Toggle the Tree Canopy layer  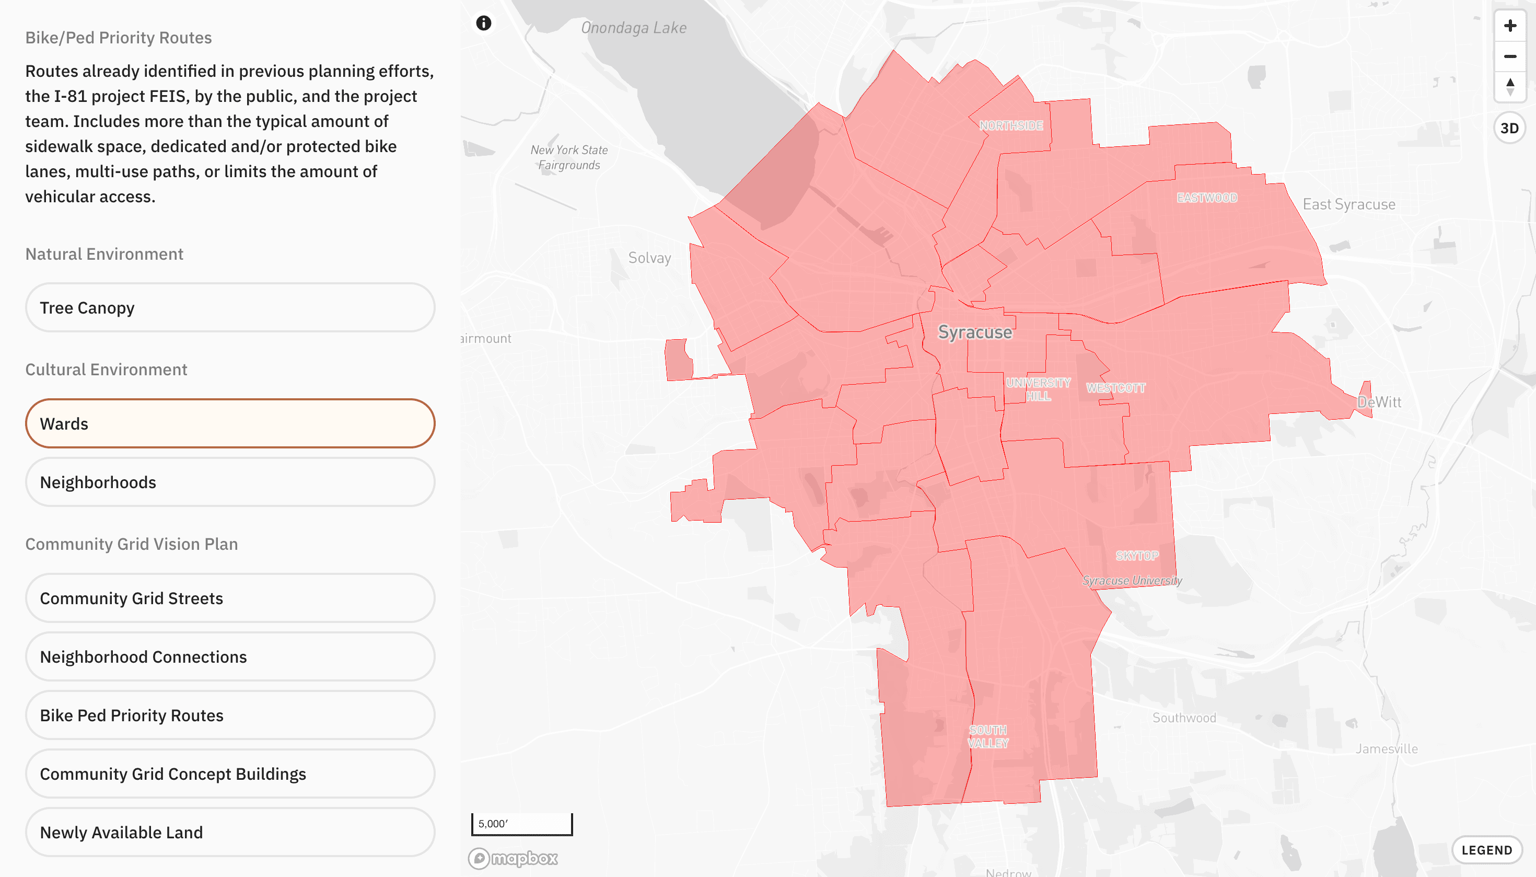(x=230, y=308)
